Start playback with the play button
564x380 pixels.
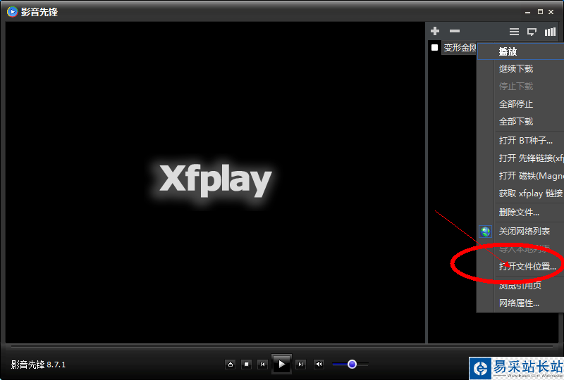281,365
